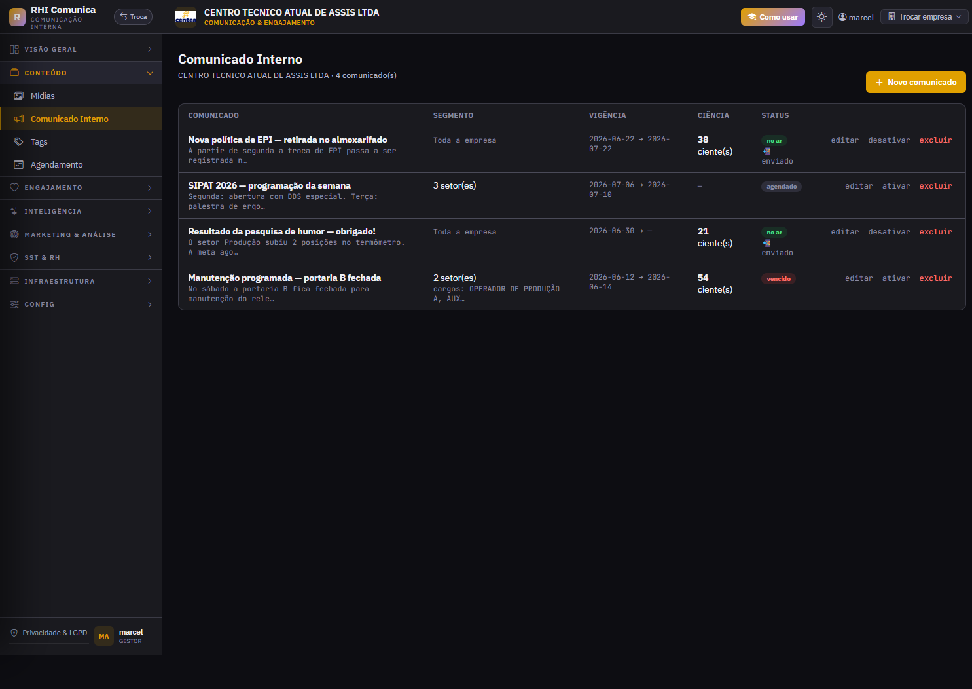Edit the SIPAT 2026 comunicado
Screen dimensions: 972x689
[859, 186]
